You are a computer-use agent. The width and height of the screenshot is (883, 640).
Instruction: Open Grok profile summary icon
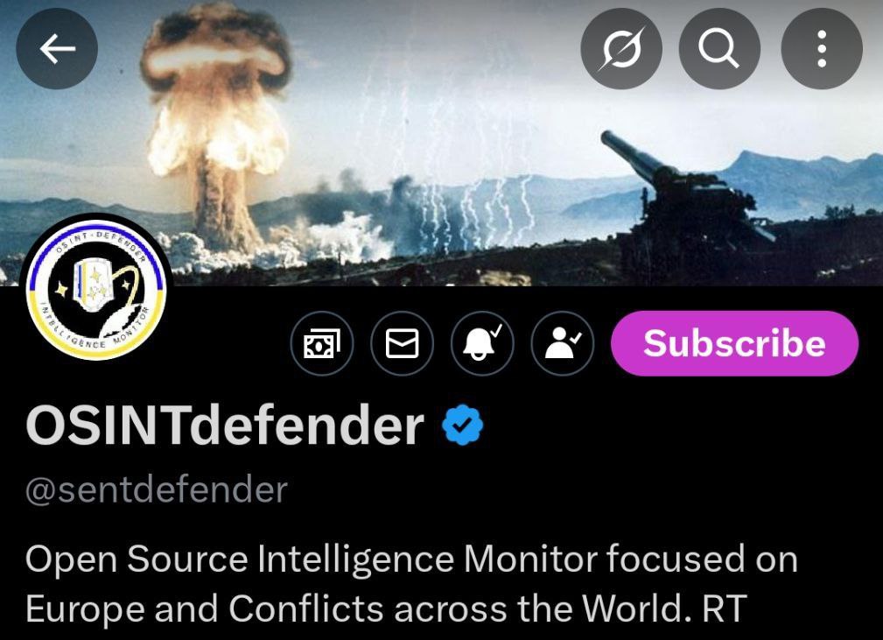click(x=621, y=48)
